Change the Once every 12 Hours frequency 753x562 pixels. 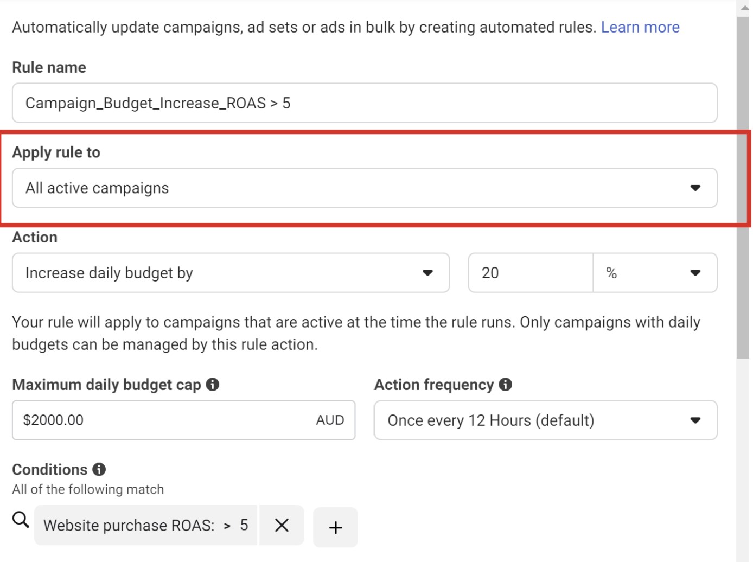tap(545, 420)
